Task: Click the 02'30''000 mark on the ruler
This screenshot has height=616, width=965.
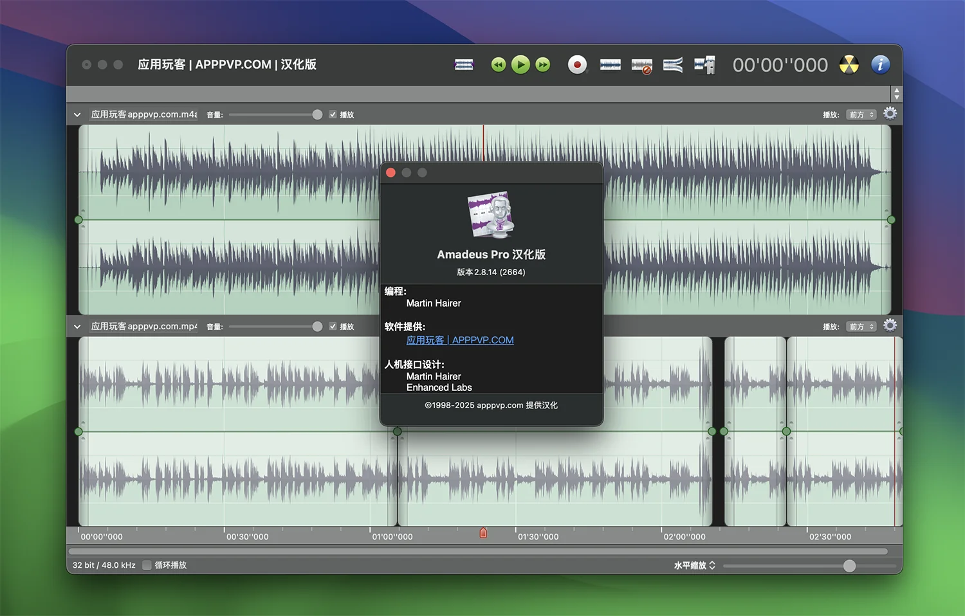Action: click(x=831, y=537)
